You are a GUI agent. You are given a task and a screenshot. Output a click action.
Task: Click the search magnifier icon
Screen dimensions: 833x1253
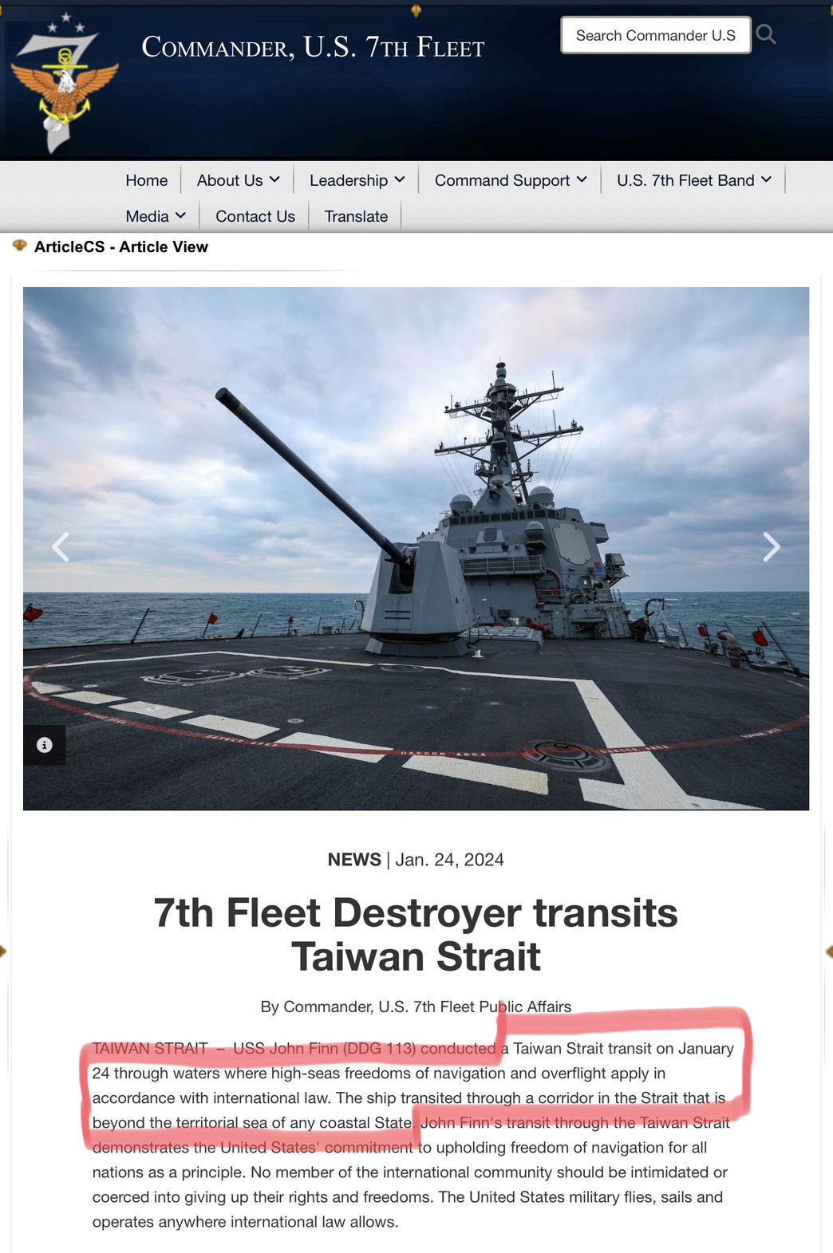tap(766, 34)
